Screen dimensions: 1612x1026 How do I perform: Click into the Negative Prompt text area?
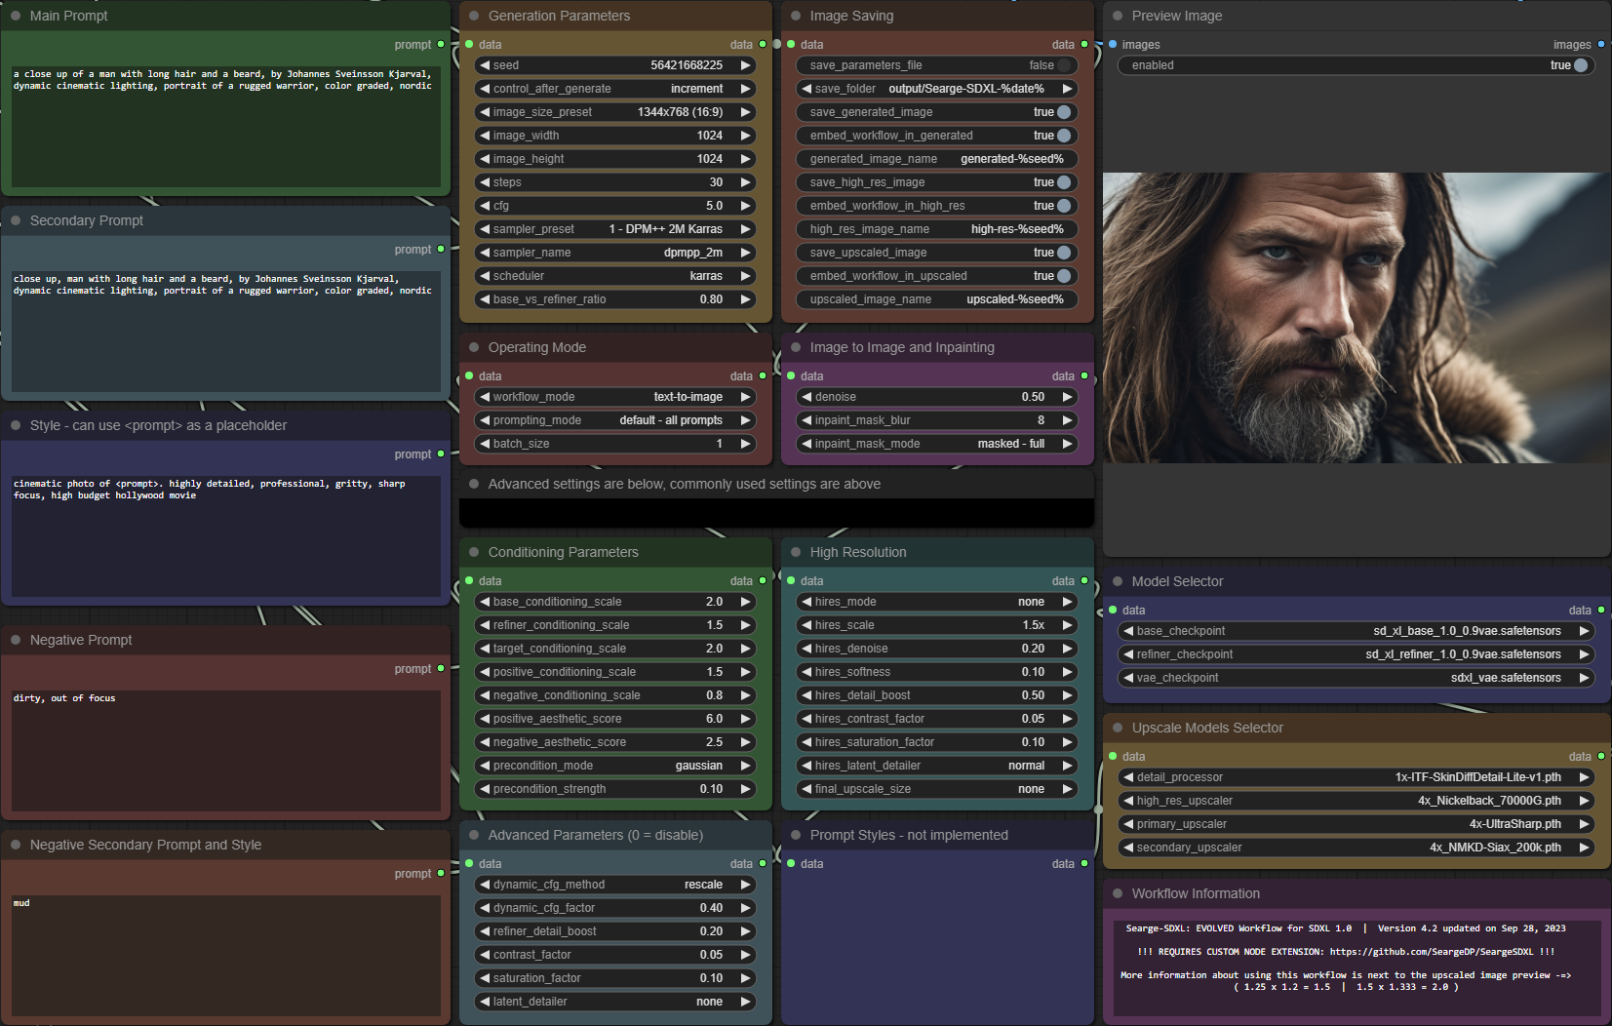tap(225, 751)
